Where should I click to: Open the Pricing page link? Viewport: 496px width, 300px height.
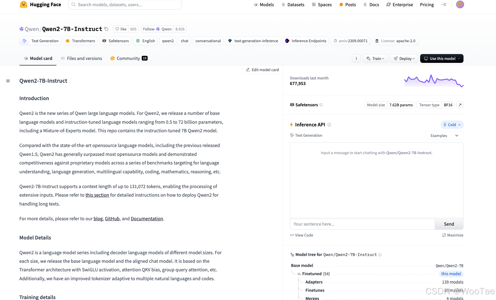(427, 5)
